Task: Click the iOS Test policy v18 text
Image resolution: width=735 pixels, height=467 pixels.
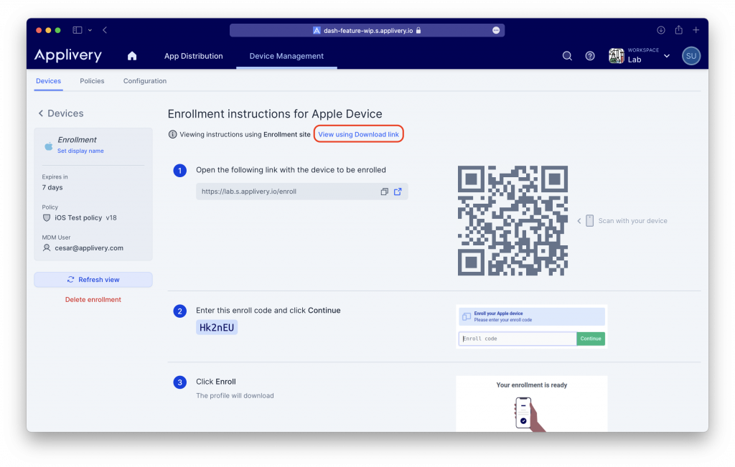Action: click(x=86, y=218)
